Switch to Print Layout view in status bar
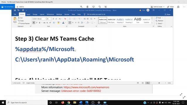The height and width of the screenshot is (105, 187). coord(143,83)
